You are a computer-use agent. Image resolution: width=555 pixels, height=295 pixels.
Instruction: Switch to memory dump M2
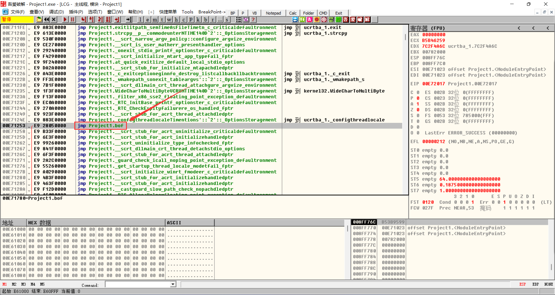click(x=14, y=284)
